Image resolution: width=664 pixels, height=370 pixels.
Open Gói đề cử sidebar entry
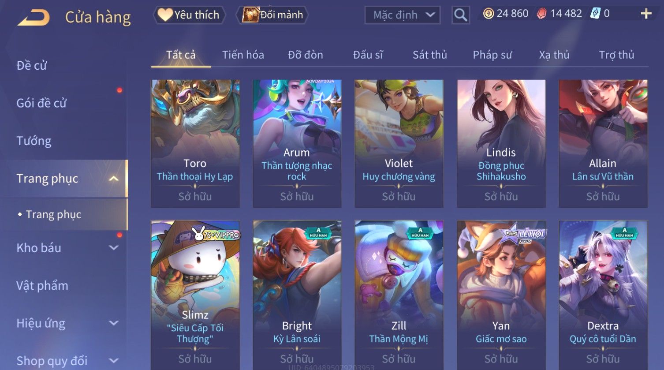pos(41,103)
